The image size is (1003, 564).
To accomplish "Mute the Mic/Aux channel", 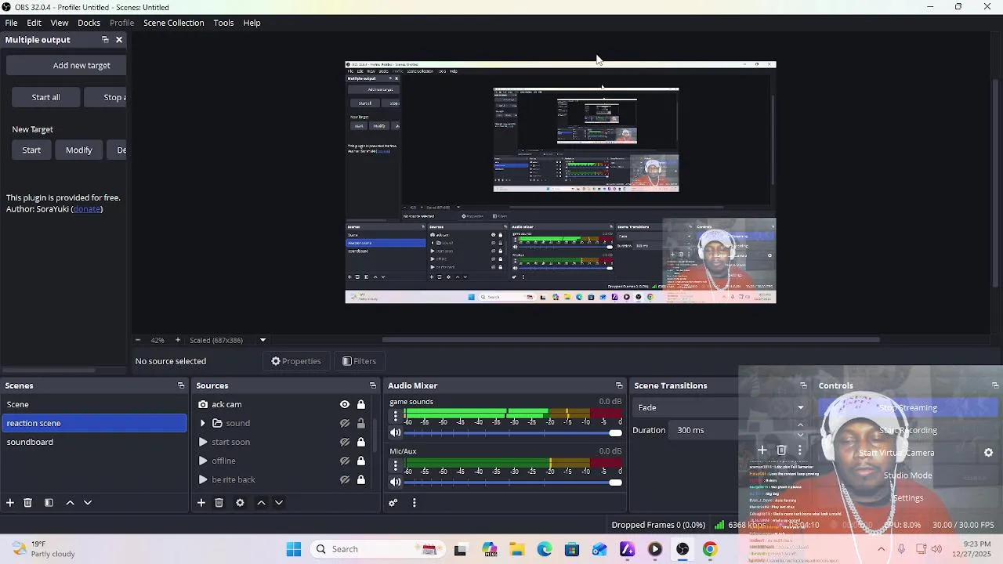I will tap(396, 482).
